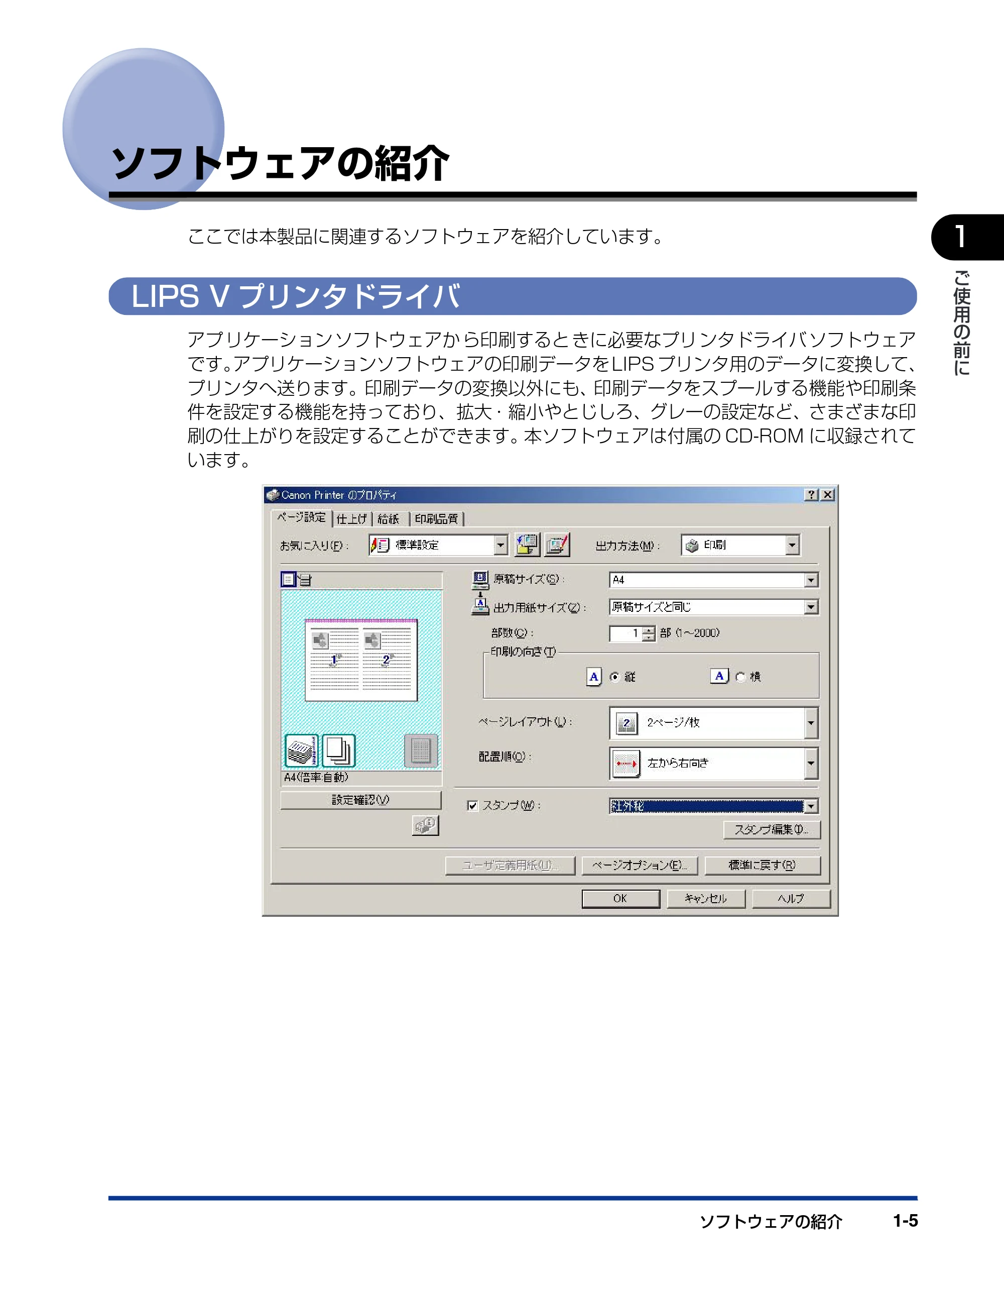Close the Canon Printer properties dialog

828,495
